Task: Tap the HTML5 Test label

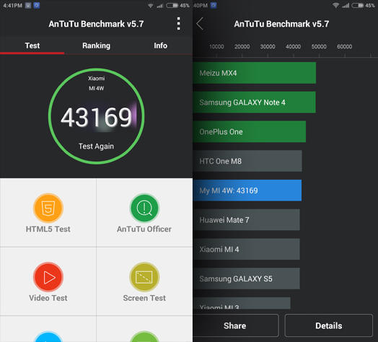Action: [x=48, y=229]
